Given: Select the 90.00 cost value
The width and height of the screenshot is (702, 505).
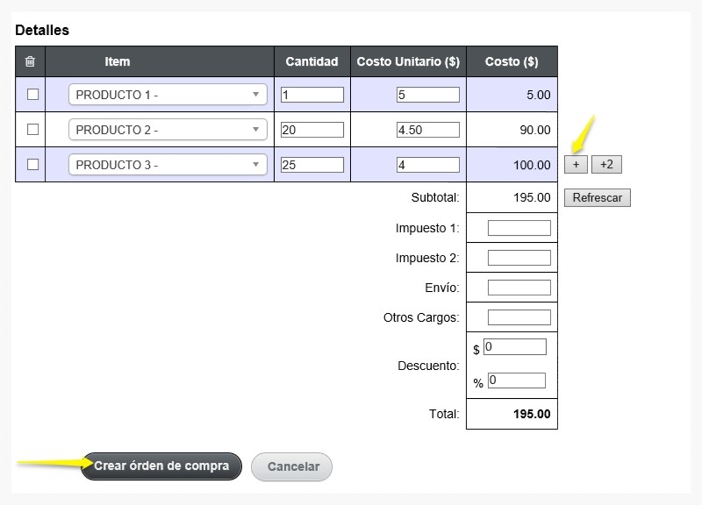Looking at the screenshot, I should [x=535, y=130].
